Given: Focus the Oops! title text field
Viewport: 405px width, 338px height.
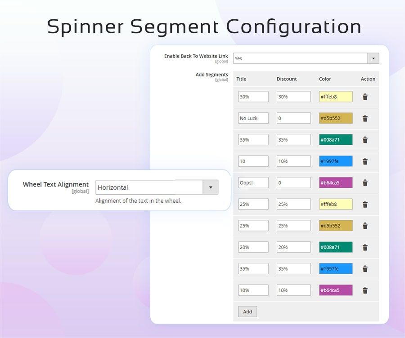Looking at the screenshot, I should click(x=253, y=183).
